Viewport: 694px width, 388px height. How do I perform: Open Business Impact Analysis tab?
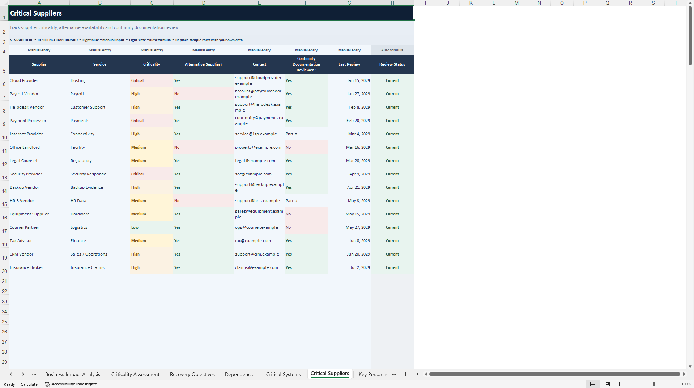coord(73,374)
